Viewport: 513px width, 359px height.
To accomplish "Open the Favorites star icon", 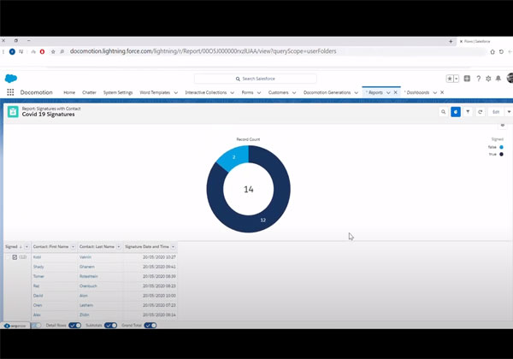I will [450, 79].
